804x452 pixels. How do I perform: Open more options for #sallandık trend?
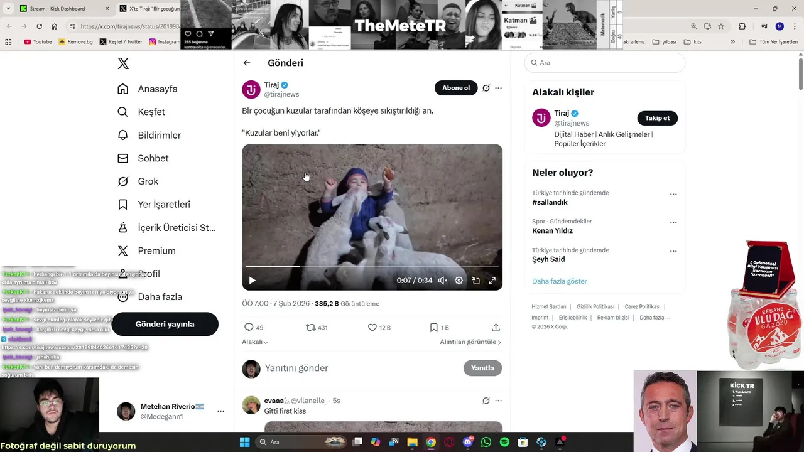pyautogui.click(x=673, y=194)
